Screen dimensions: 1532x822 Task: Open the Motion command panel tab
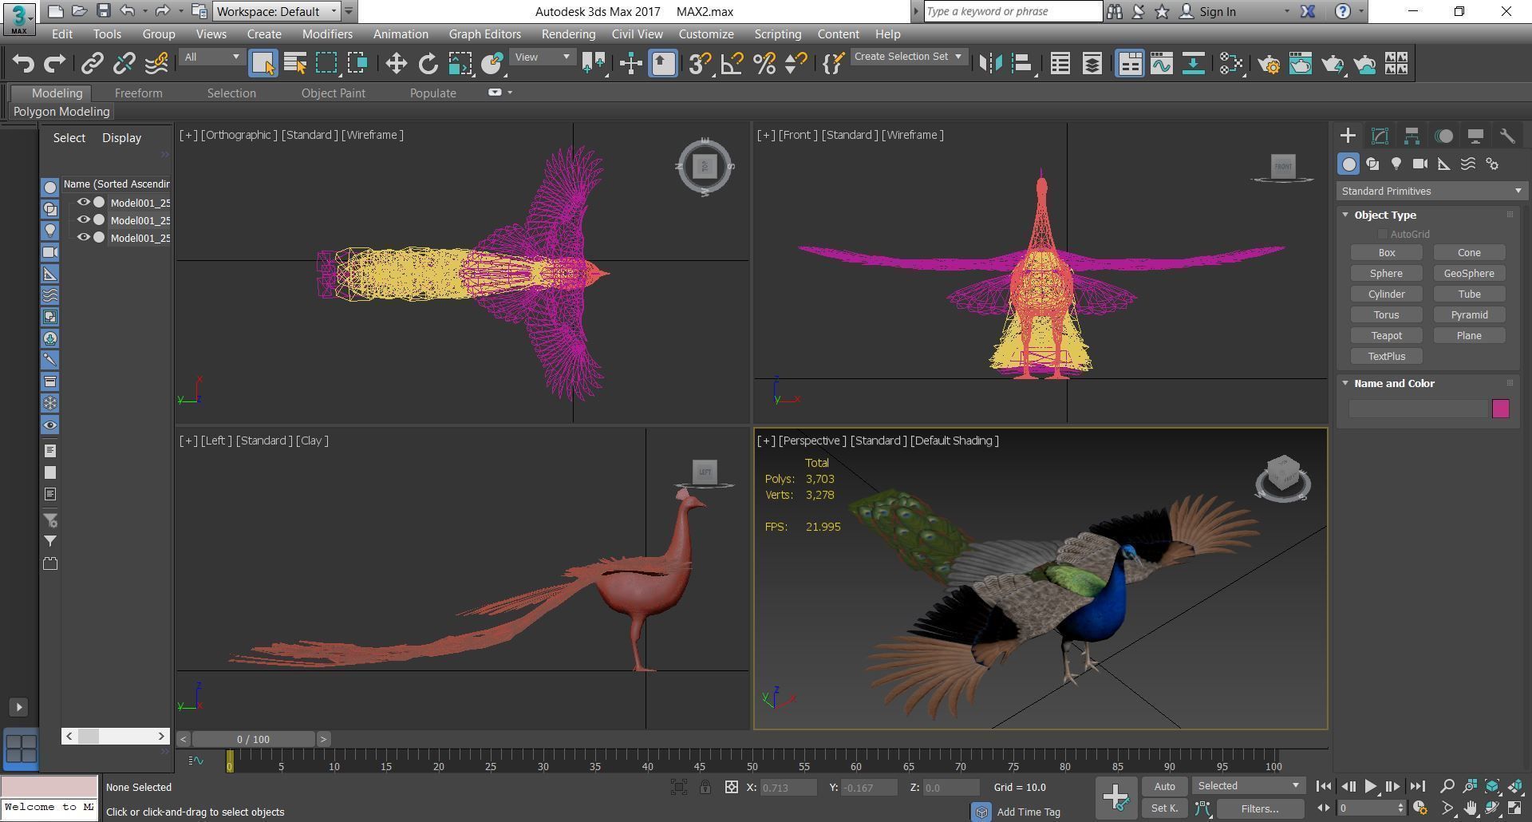[1443, 136]
